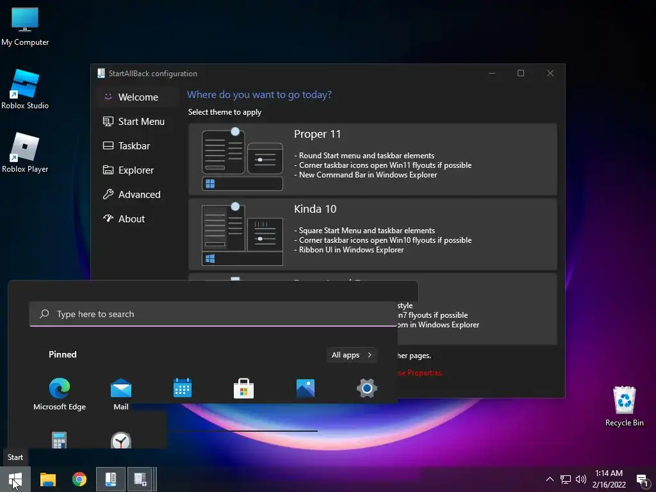
Task: Apply the Kinda 10 theme
Action: tap(372, 234)
